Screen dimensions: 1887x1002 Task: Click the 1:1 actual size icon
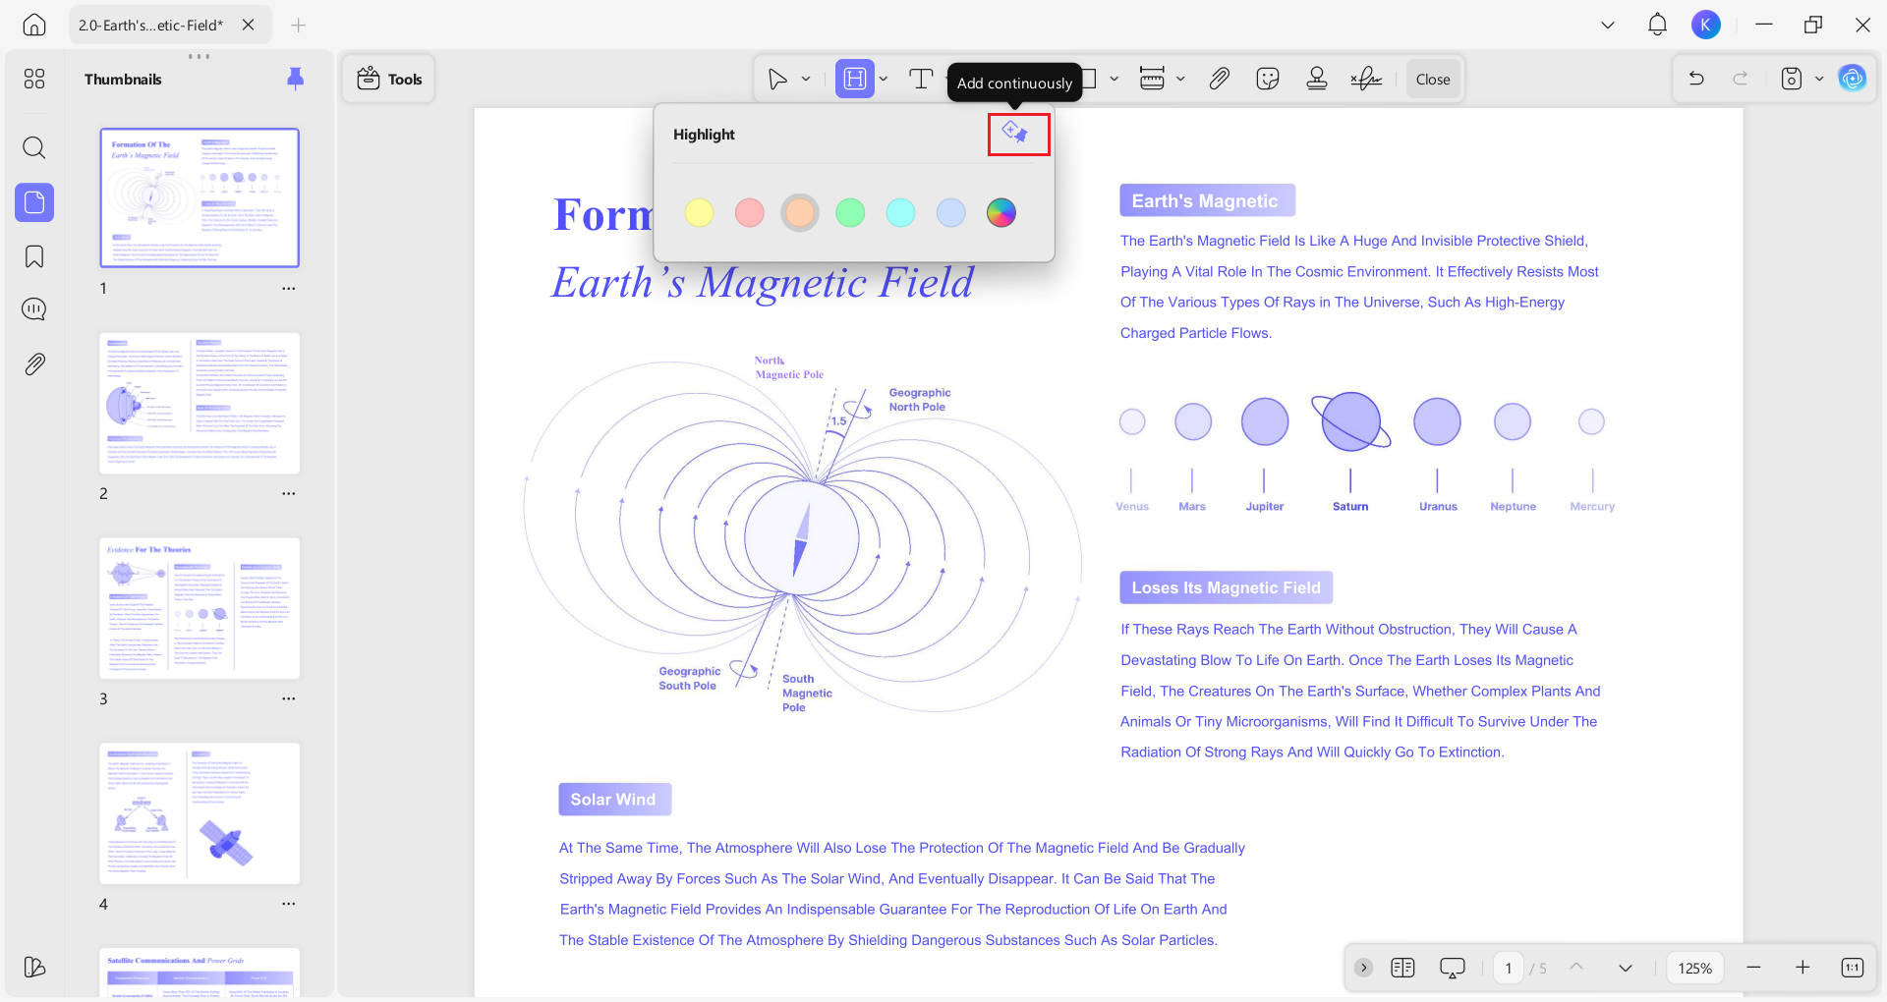click(1852, 968)
